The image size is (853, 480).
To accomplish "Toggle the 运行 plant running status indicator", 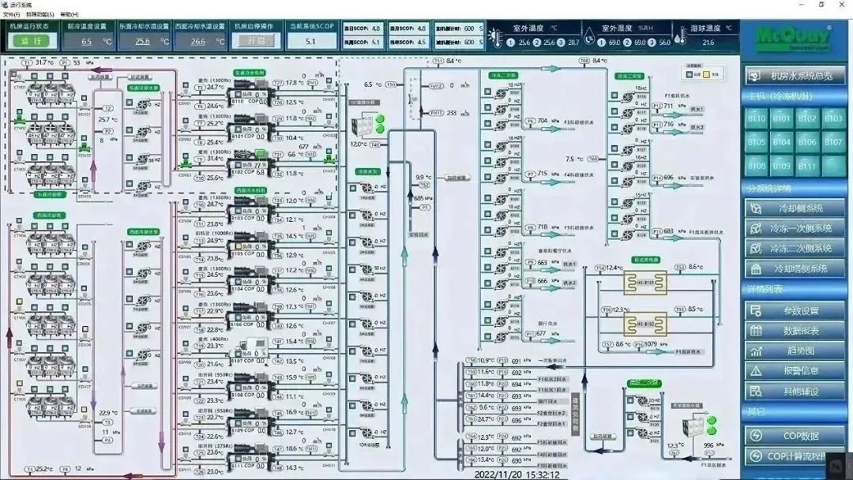I will pos(32,41).
